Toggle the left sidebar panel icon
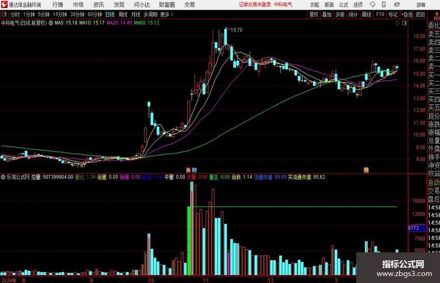 tap(4, 14)
